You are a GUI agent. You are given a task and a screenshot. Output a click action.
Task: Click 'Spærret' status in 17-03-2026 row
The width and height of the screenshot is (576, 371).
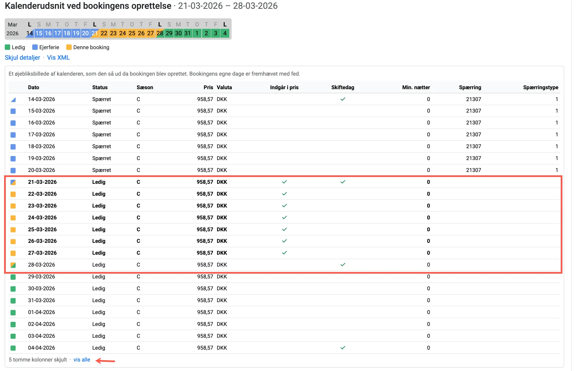(102, 135)
